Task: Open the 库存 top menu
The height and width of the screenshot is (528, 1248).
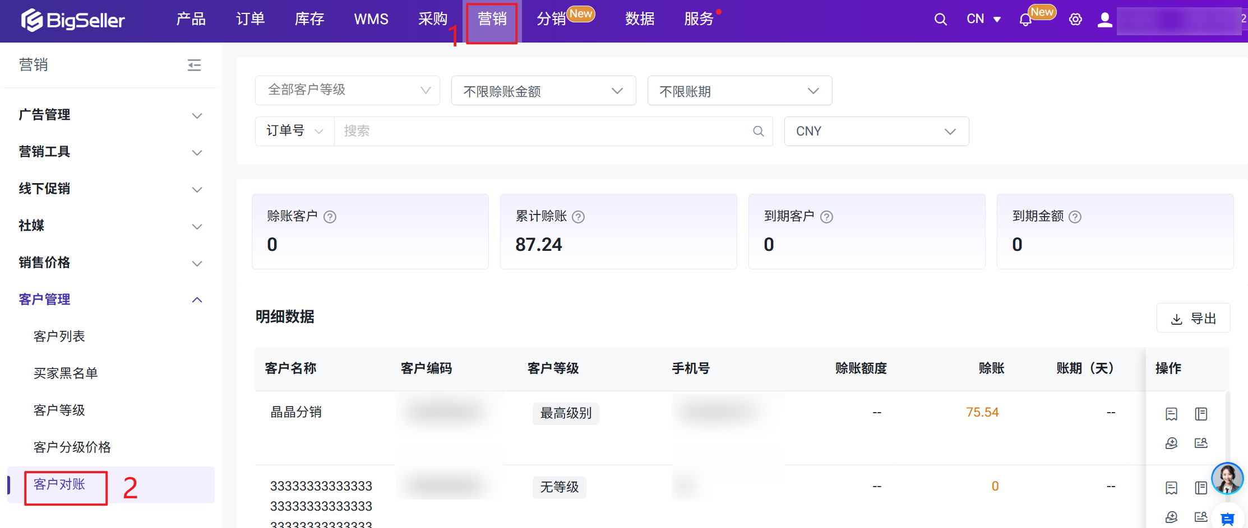Action: [x=309, y=20]
